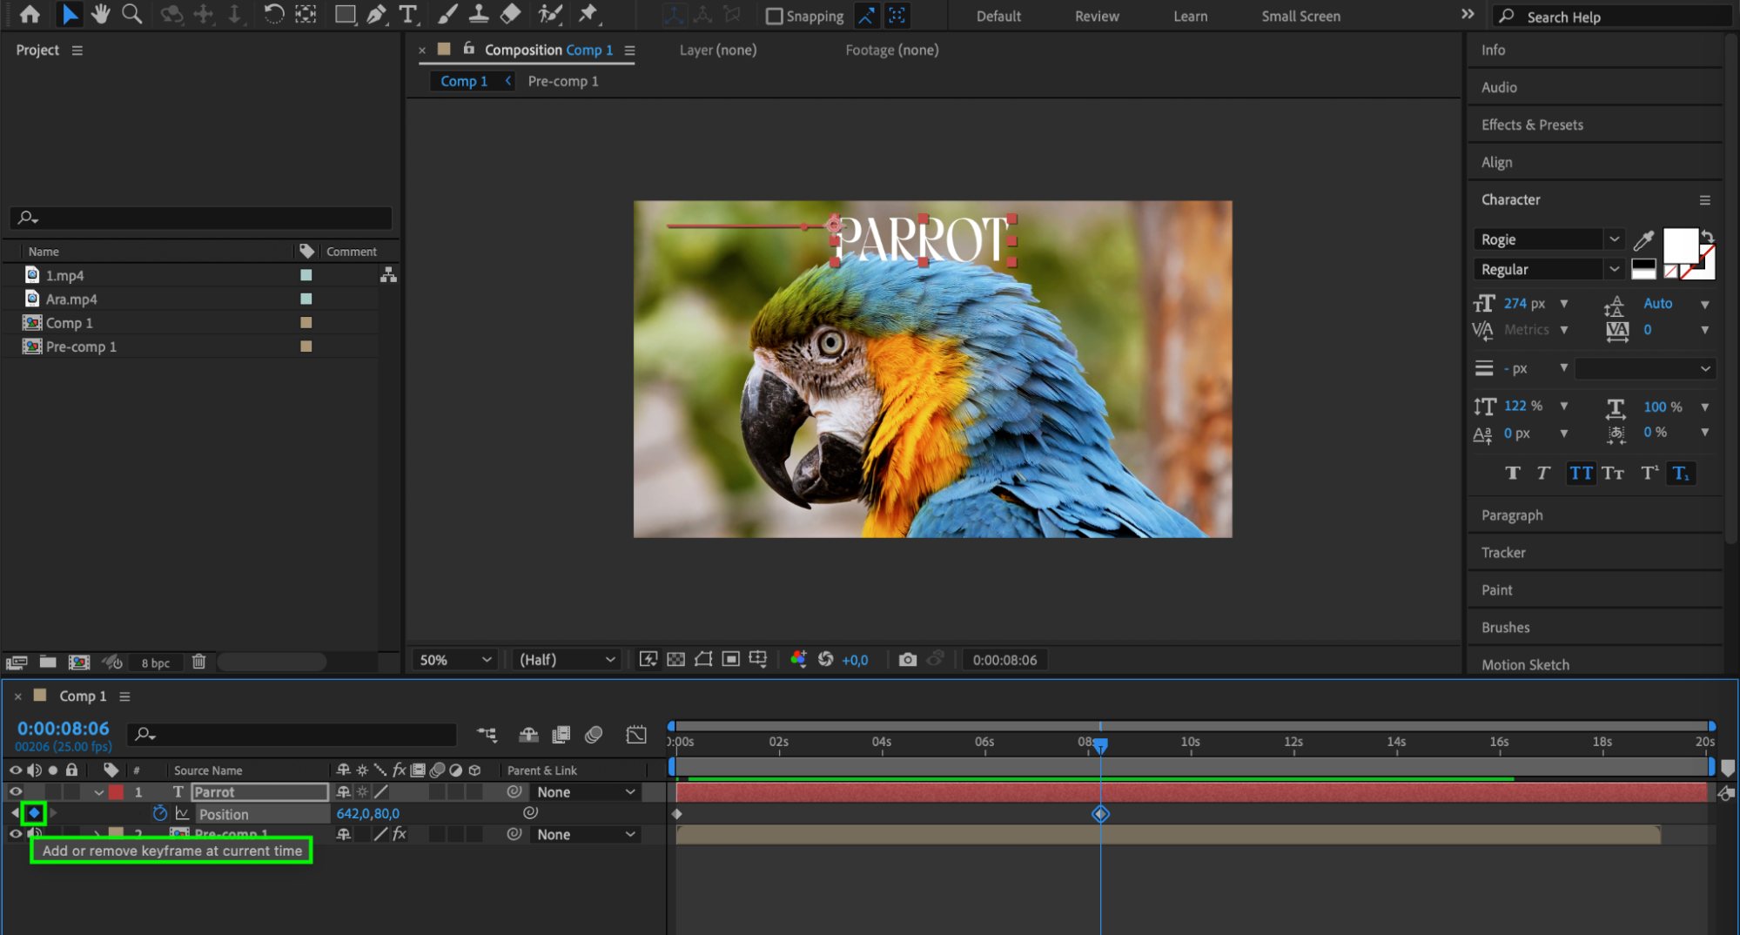Click the Position stopwatch icon

159,814
